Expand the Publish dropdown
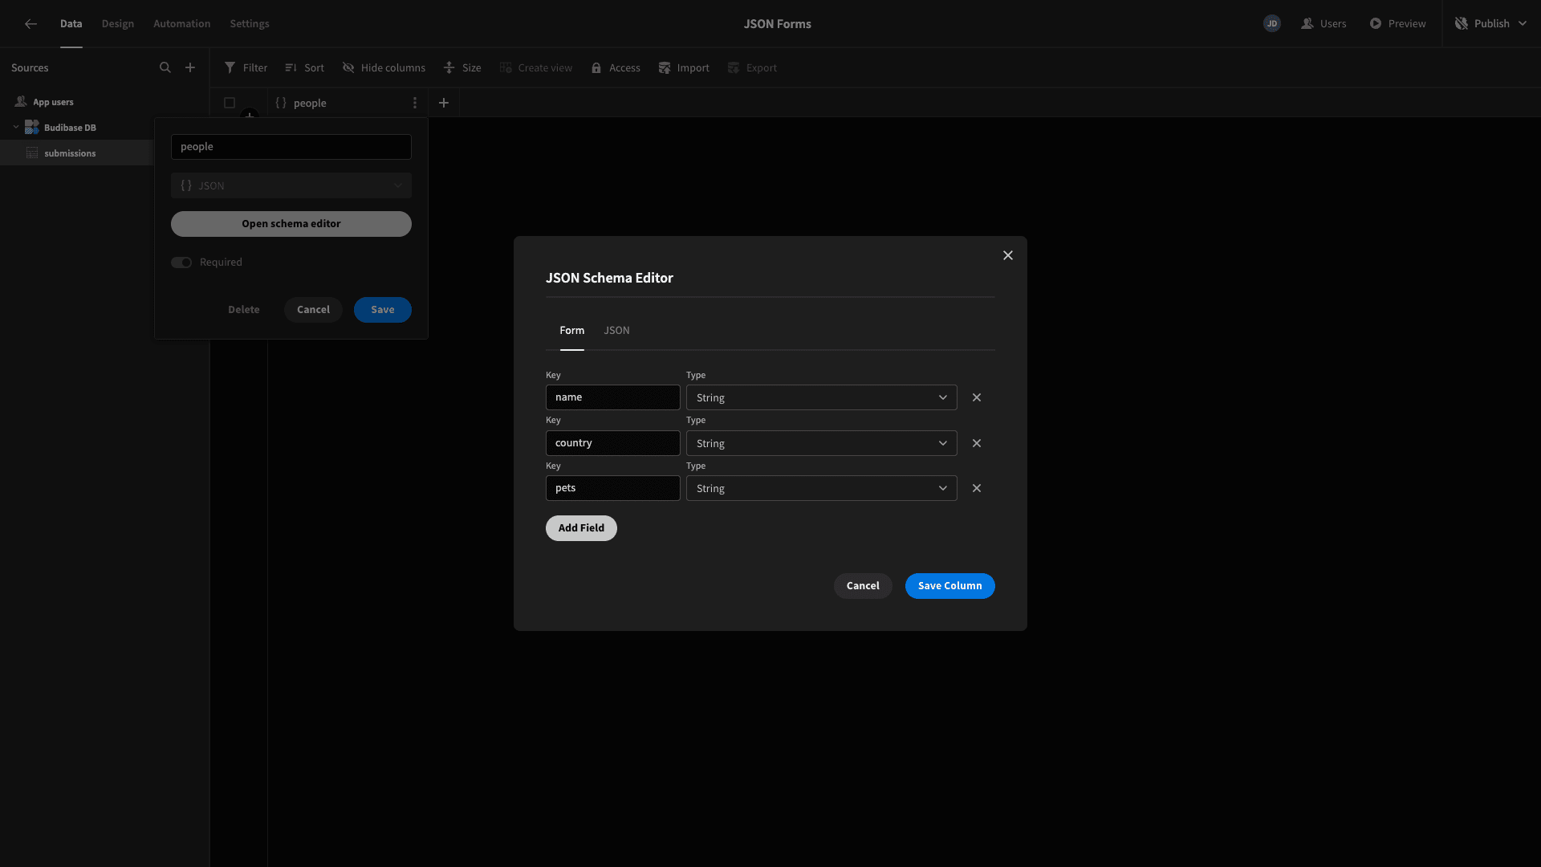This screenshot has height=867, width=1541. [x=1523, y=24]
